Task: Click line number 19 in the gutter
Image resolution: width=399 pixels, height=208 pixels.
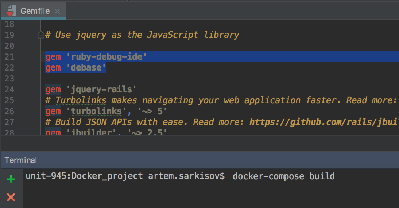Action: [x=9, y=35]
